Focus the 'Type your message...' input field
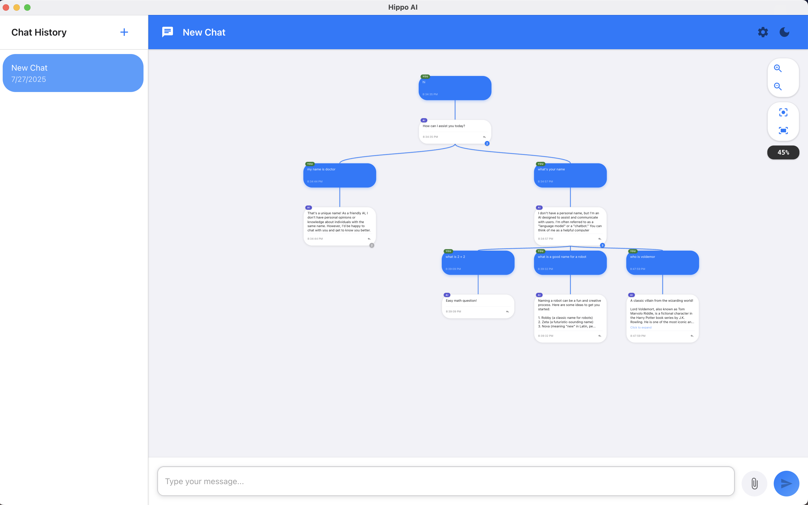This screenshot has height=505, width=808. [446, 481]
